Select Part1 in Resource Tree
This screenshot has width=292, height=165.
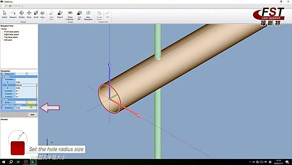tap(4, 29)
